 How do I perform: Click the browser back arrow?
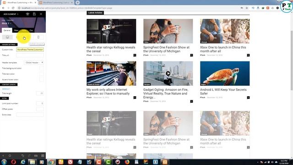pos(3,8)
